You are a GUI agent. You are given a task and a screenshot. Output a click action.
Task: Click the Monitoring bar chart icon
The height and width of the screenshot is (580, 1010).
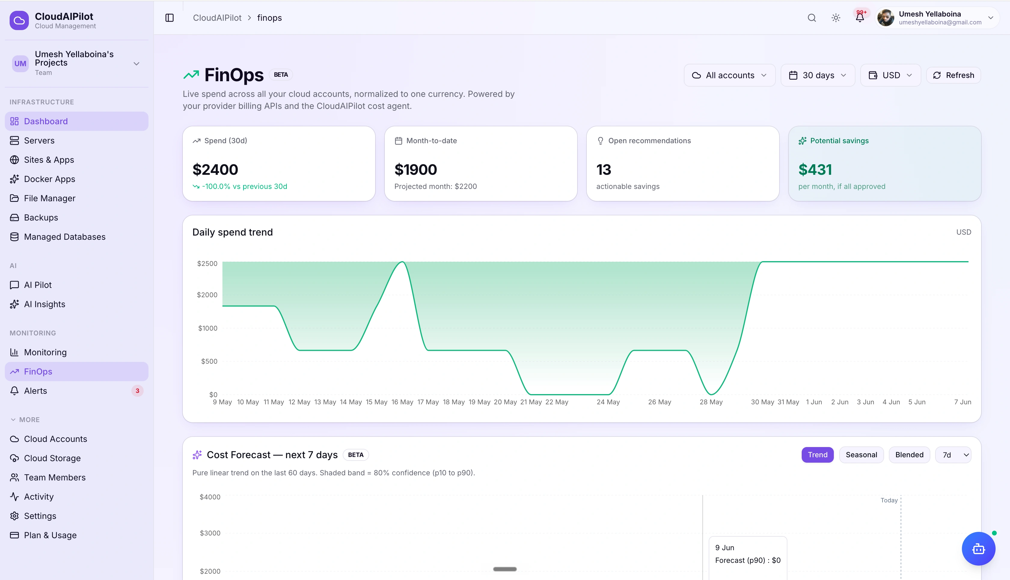point(14,352)
